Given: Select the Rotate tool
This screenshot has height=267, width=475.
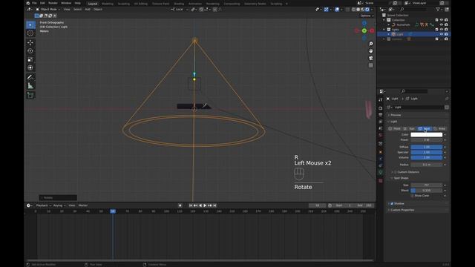Looking at the screenshot, I should click(x=30, y=51).
